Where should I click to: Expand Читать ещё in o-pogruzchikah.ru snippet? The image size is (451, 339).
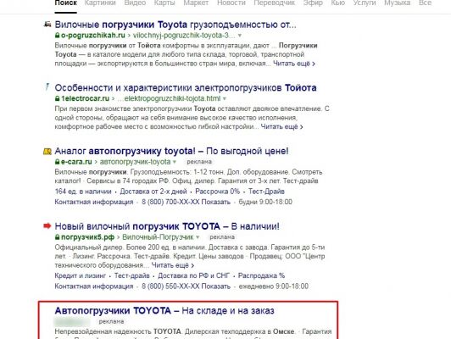pos(294,64)
